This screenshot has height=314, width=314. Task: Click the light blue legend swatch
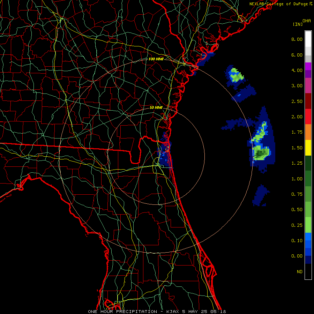coord(308,237)
